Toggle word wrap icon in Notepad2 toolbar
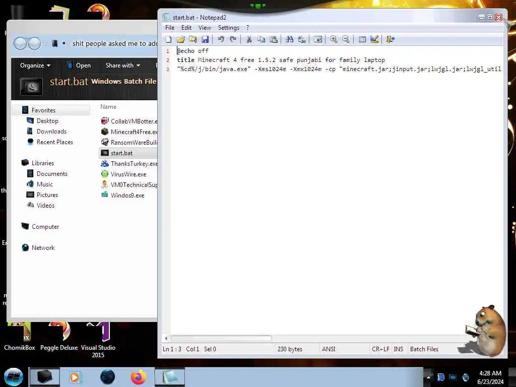Viewport: 516px width, 387px height. coord(318,39)
